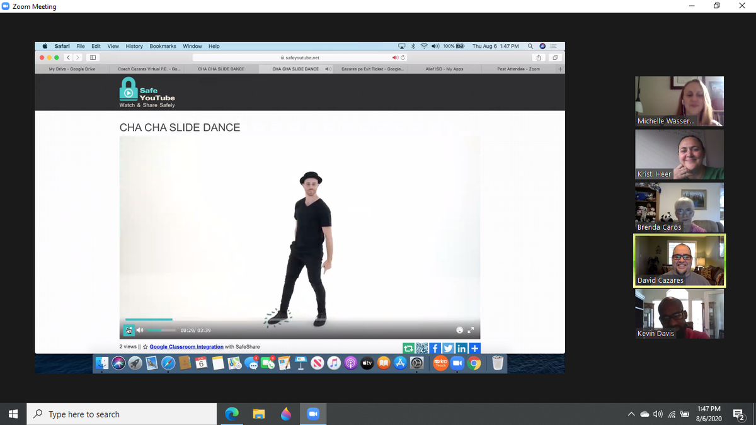Share the video on Twitter
The image size is (756, 425).
449,348
